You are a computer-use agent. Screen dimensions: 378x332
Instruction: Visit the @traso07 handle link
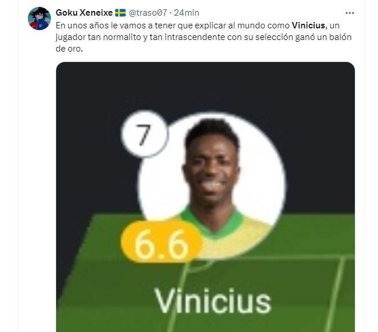pyautogui.click(x=148, y=13)
